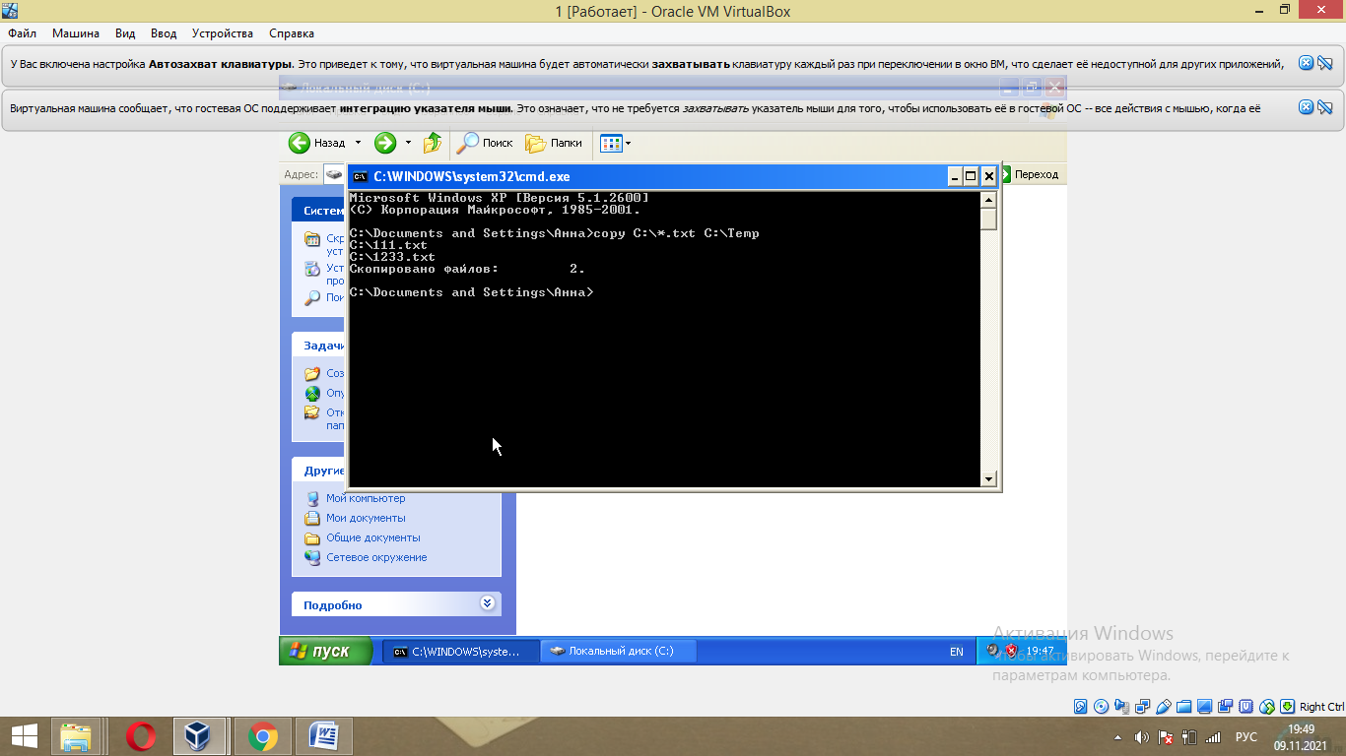Viewport: 1346px width, 756px height.
Task: Click the mouse integration icon in VirtualBox status bar
Action: point(1267,707)
